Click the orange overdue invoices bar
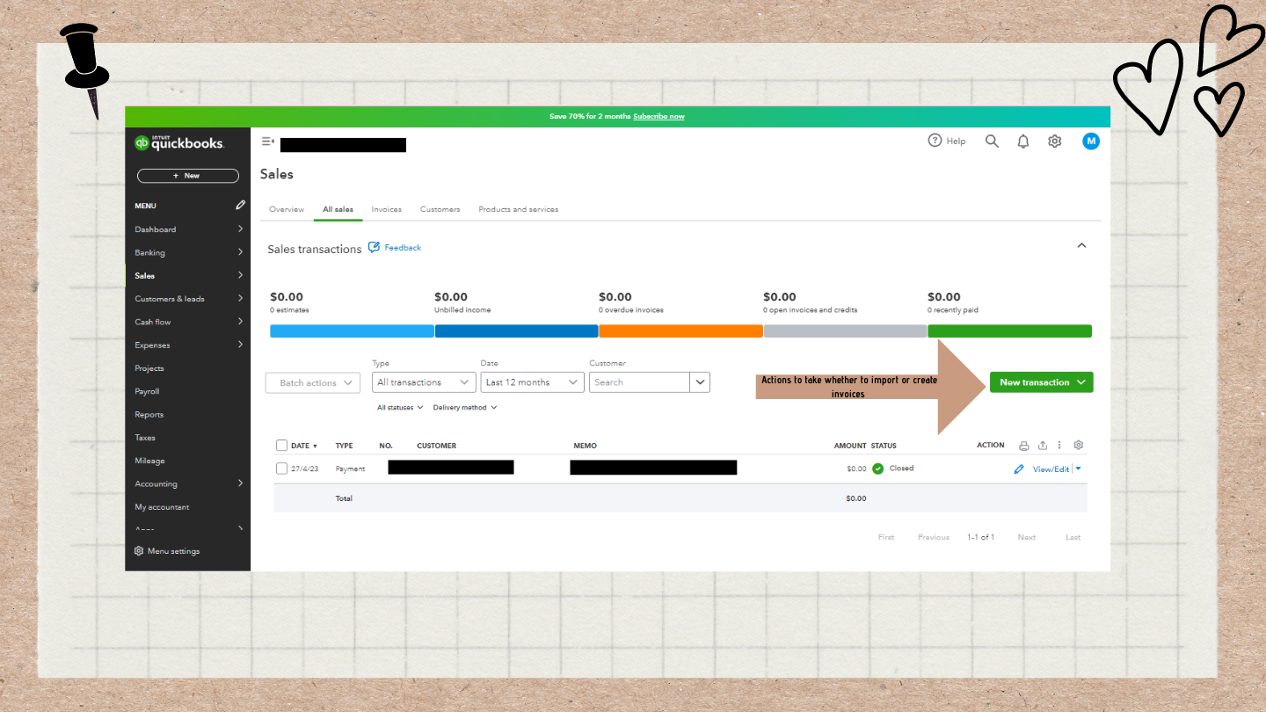The width and height of the screenshot is (1266, 712). (x=680, y=331)
